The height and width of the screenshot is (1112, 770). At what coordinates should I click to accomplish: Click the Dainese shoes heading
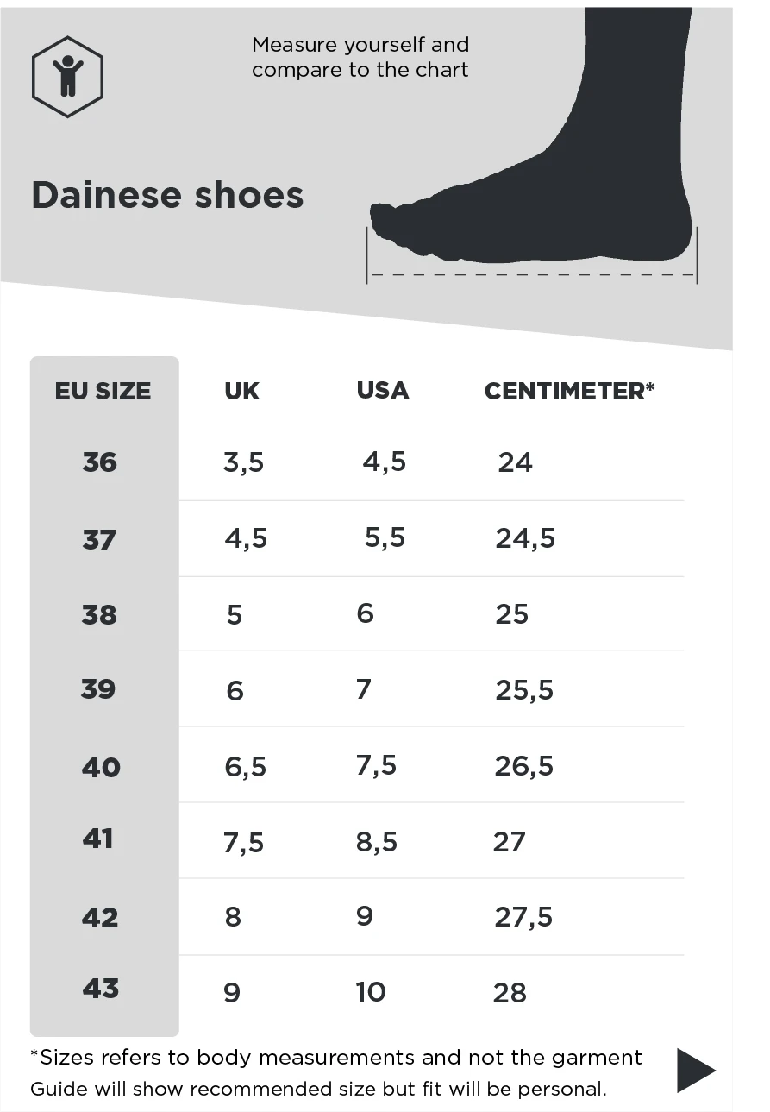click(167, 196)
